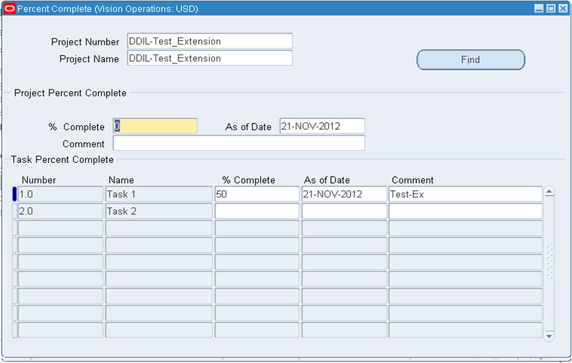Select the row indicator beside Task 1
572x363 pixels.
(14, 193)
